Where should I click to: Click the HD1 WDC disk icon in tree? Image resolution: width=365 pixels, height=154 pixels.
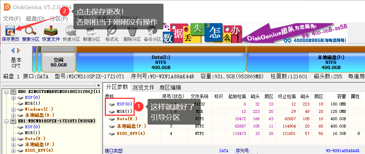[14, 121]
